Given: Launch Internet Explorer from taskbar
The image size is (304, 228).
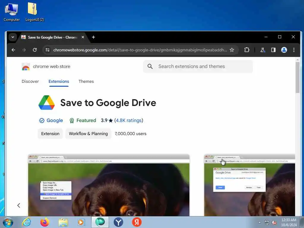Looking at the screenshot, I should pos(26,222).
